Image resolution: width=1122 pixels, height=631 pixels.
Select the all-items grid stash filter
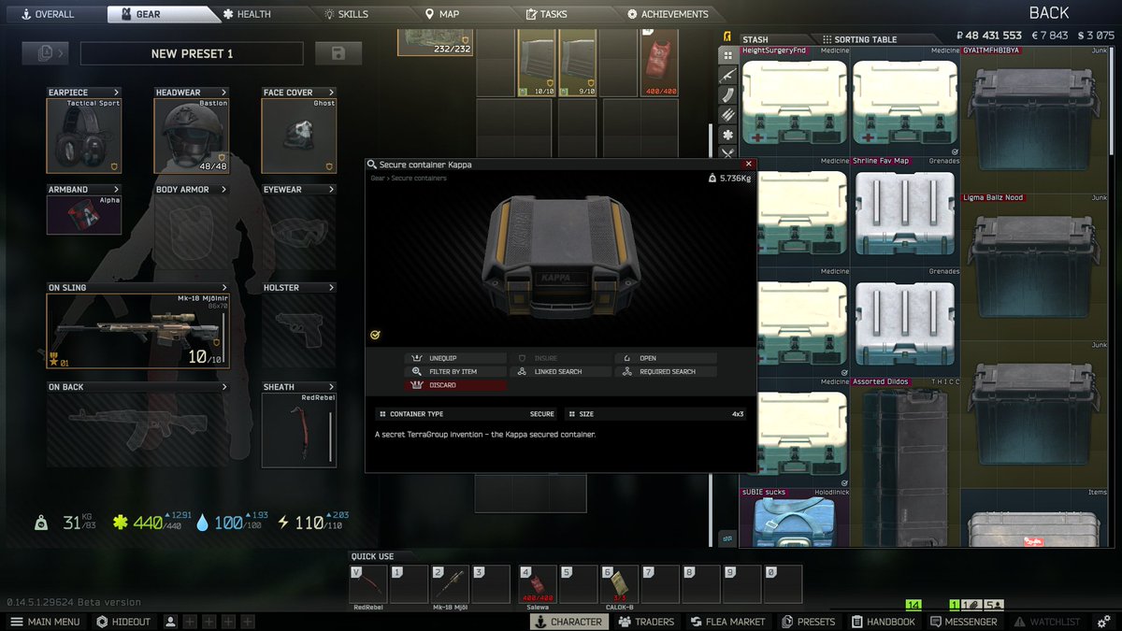tap(726, 55)
